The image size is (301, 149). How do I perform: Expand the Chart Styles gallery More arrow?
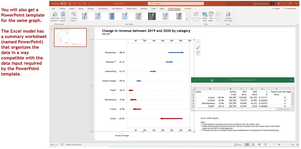tap(187, 19)
